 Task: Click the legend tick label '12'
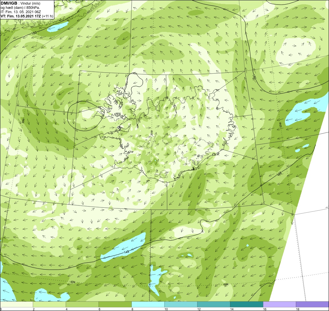tap(199, 309)
